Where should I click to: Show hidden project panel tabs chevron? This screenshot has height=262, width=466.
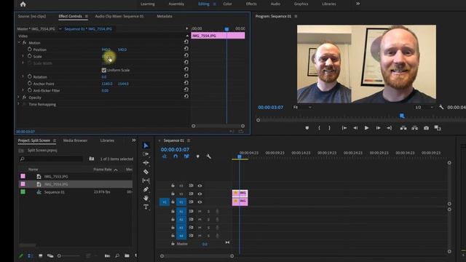[x=134, y=140]
